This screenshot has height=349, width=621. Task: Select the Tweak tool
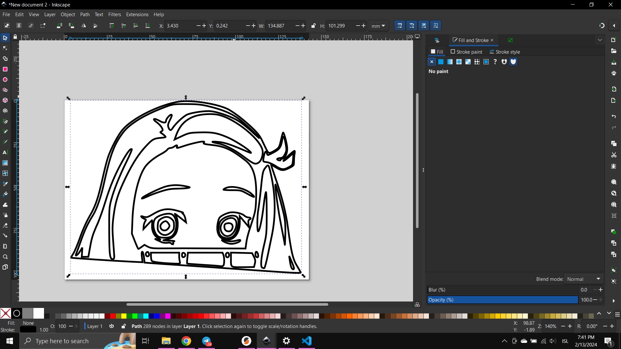[5, 205]
